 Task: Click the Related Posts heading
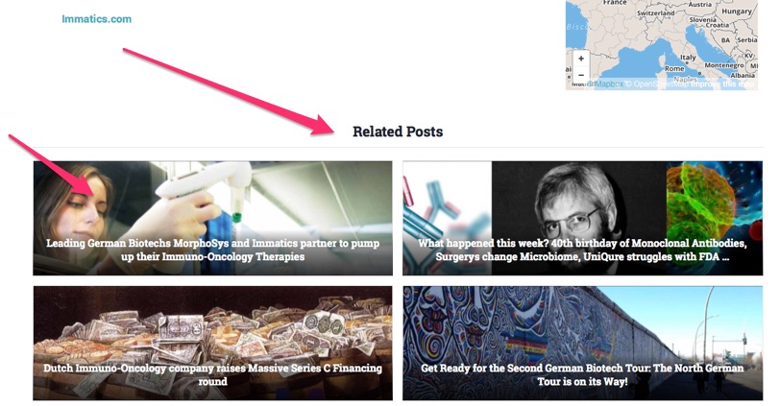(x=398, y=131)
